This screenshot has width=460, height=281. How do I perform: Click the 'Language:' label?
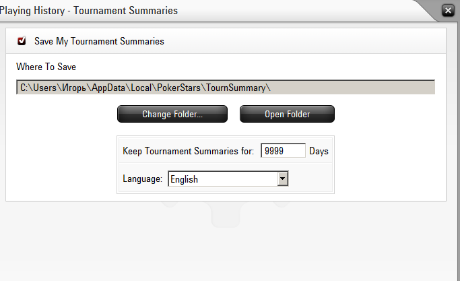(143, 179)
